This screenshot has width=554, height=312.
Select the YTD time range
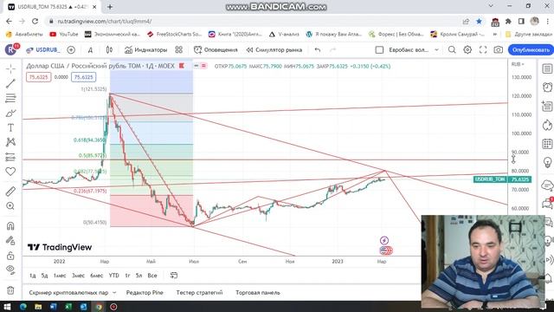tap(113, 276)
